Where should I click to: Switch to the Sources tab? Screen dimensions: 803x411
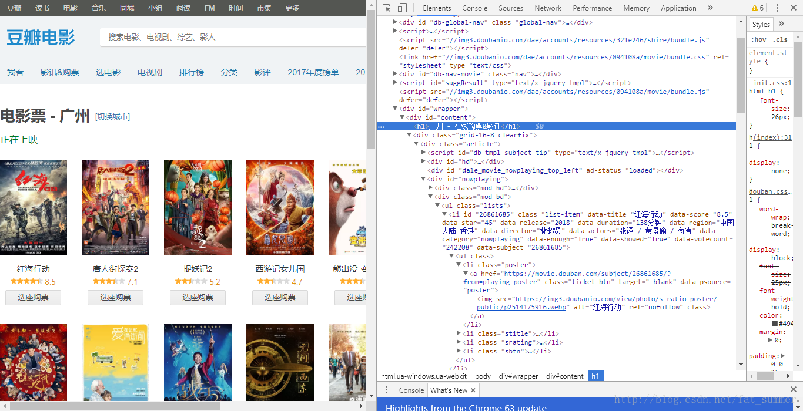(x=511, y=8)
